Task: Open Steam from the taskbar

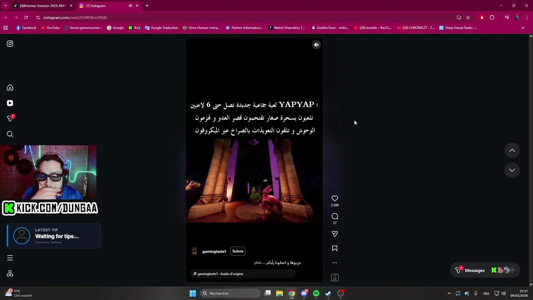Action: click(328, 293)
